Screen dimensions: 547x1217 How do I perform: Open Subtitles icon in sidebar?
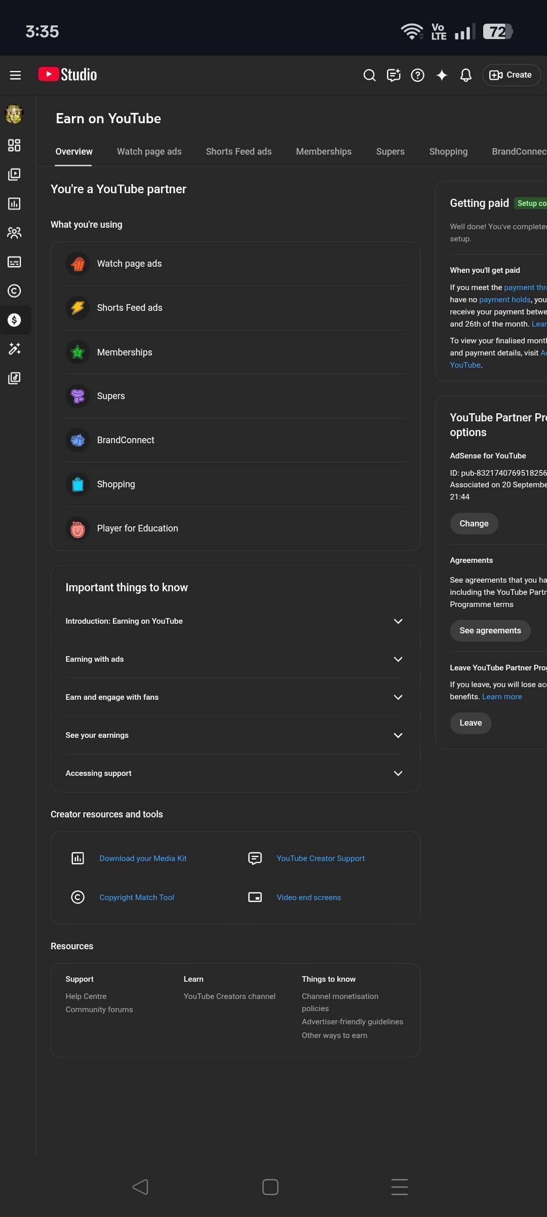click(x=14, y=262)
